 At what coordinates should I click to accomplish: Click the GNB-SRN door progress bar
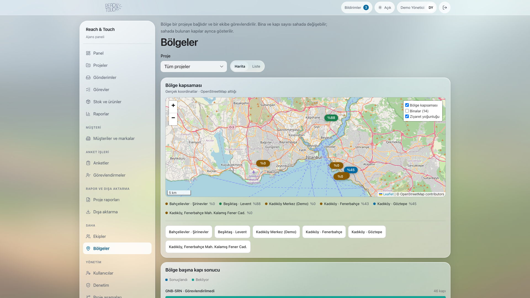pyautogui.click(x=306, y=297)
